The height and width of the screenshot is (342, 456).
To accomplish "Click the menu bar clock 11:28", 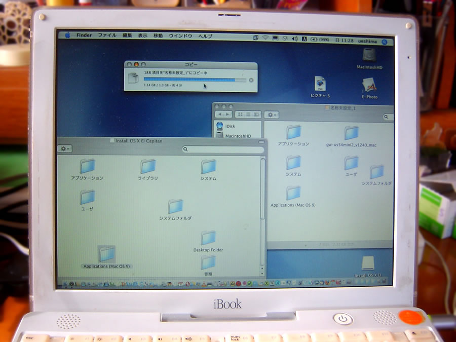I will tap(345, 40).
